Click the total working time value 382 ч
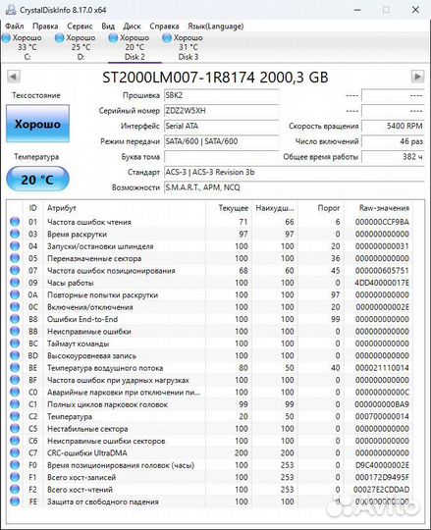 click(393, 157)
